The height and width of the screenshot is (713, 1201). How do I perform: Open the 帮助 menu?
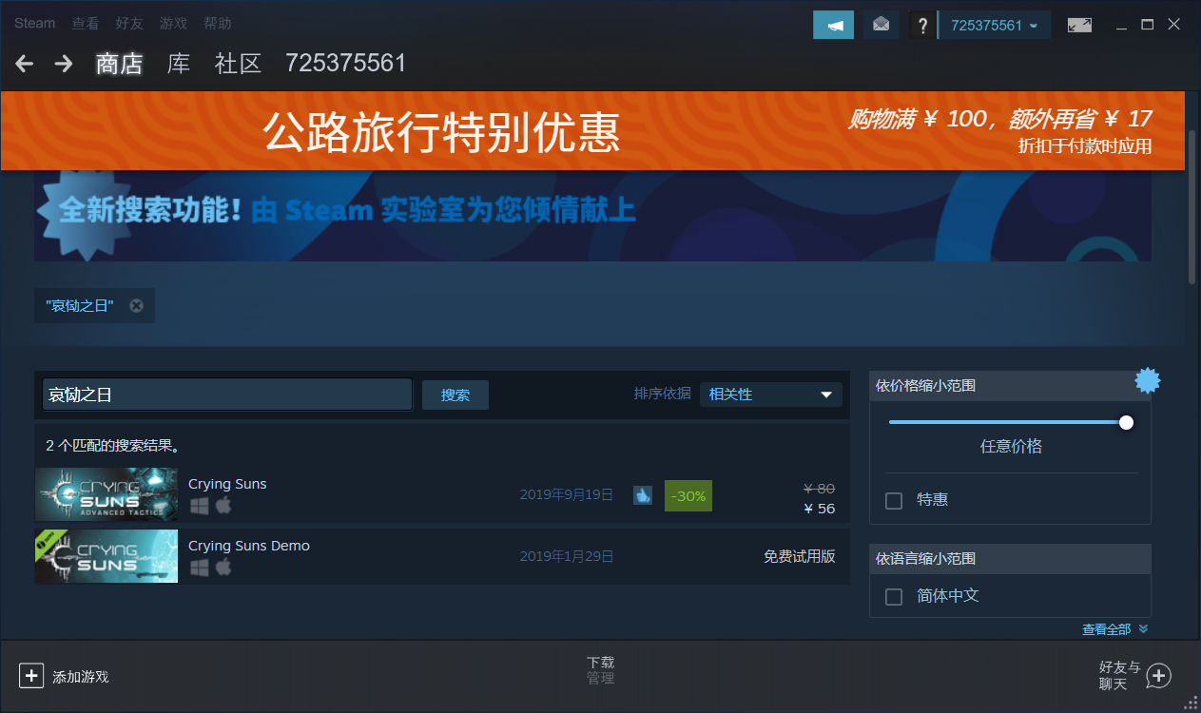[217, 23]
